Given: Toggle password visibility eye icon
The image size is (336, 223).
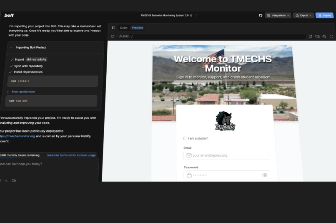Looking at the screenshot, I should [265, 175].
